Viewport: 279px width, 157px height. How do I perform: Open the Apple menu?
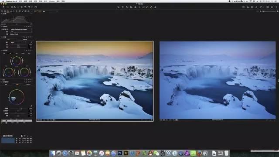(3, 1)
